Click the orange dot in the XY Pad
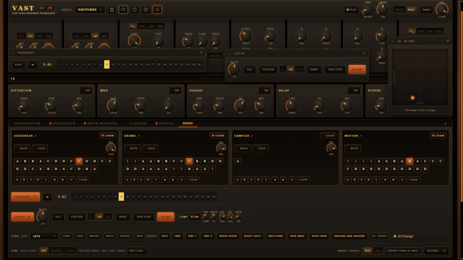The width and height of the screenshot is (463, 260). tap(412, 98)
